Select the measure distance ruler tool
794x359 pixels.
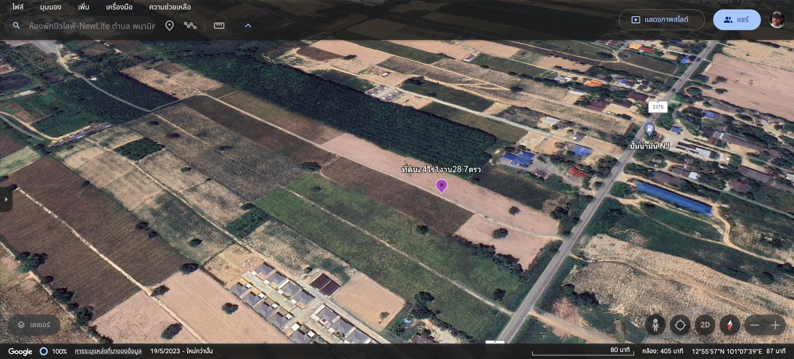(219, 26)
